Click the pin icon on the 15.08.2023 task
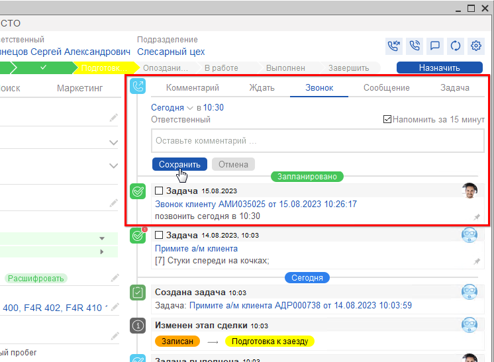494x362 pixels. point(477,216)
